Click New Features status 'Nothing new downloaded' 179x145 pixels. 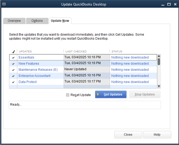tap(130, 64)
